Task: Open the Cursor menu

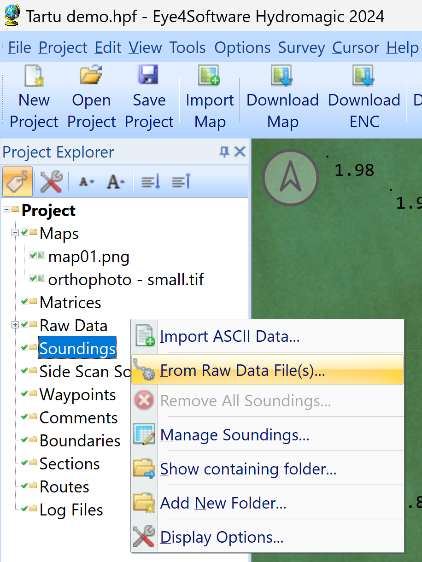Action: [356, 47]
